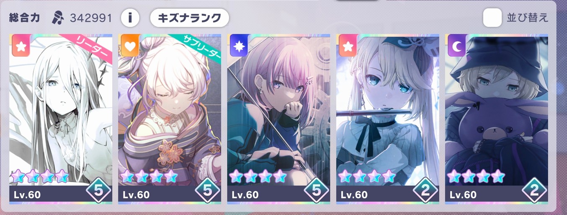This screenshot has height=215, width=567.
Task: Select the card with purple bunny plush
Action: (x=497, y=119)
